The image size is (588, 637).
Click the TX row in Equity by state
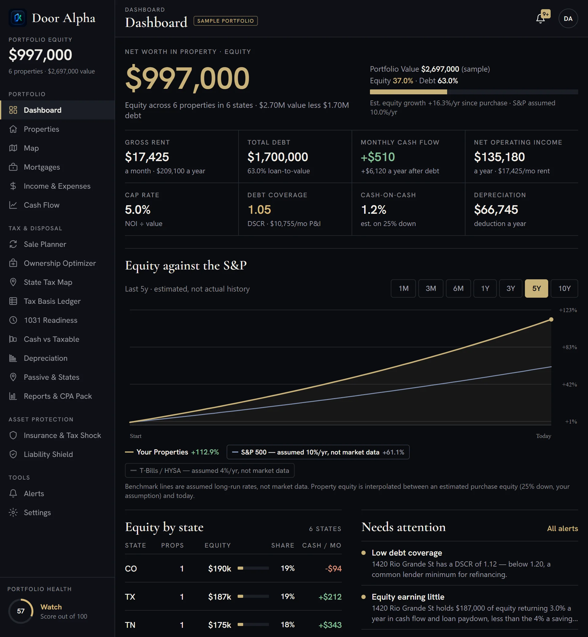pos(233,597)
